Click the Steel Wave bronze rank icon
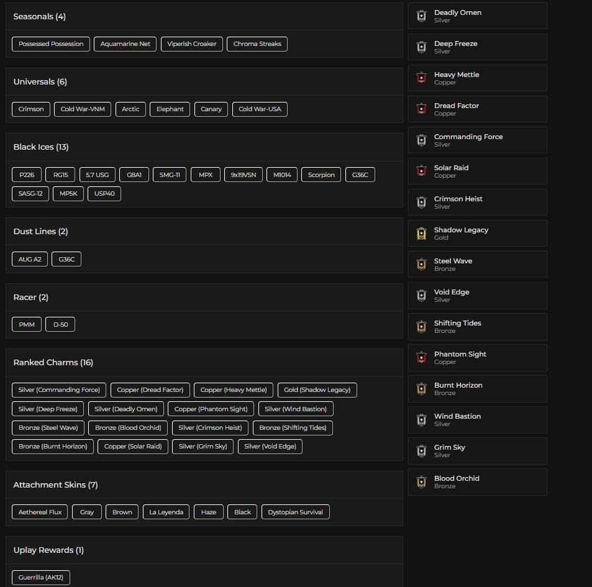The width and height of the screenshot is (592, 587). [x=421, y=265]
